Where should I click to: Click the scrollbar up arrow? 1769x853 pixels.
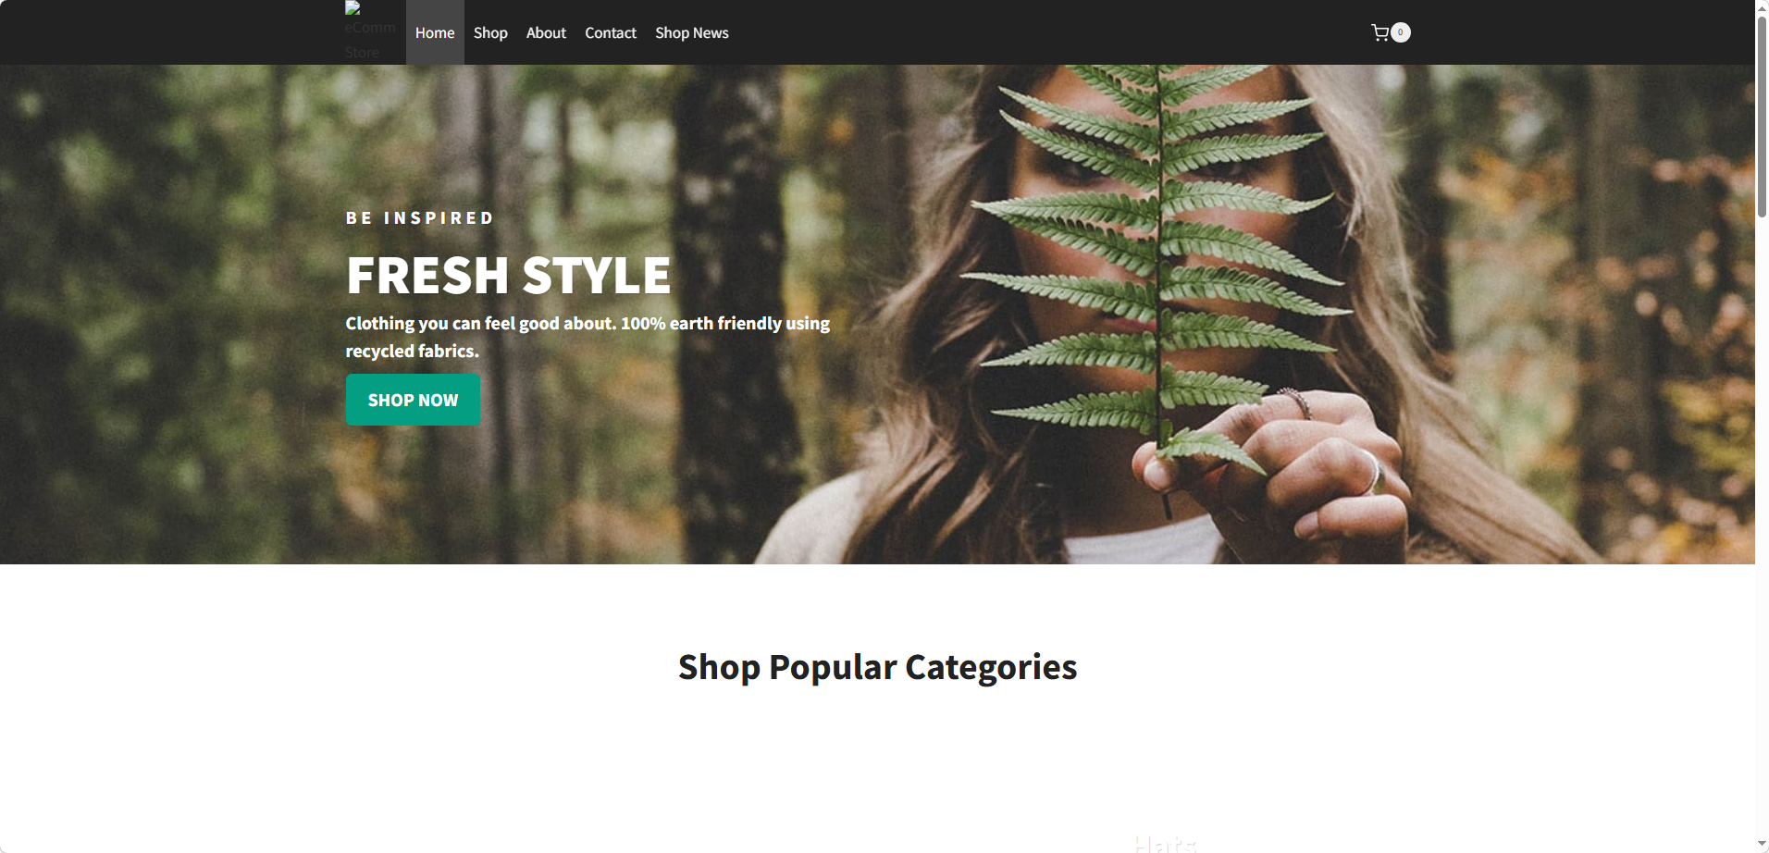[x=1762, y=6]
